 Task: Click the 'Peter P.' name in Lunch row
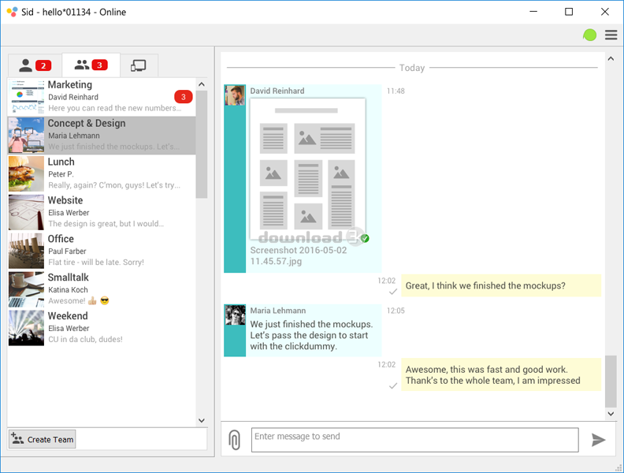pos(61,174)
